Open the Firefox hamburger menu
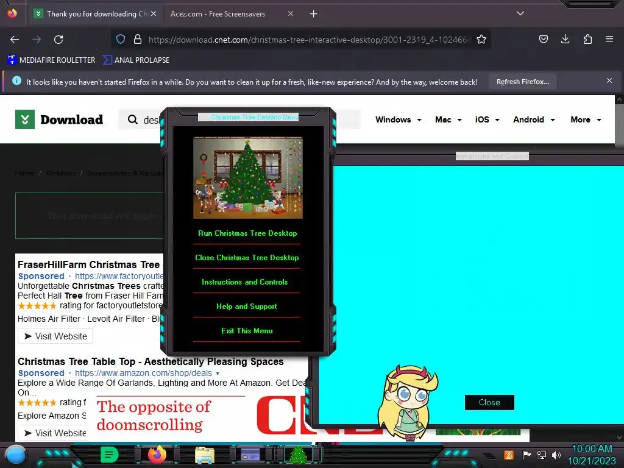The width and height of the screenshot is (624, 468). click(x=609, y=39)
